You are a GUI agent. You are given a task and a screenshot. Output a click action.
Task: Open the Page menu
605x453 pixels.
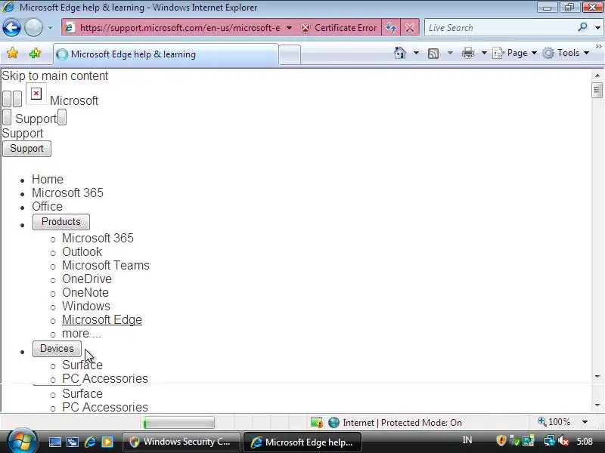pyautogui.click(x=515, y=53)
